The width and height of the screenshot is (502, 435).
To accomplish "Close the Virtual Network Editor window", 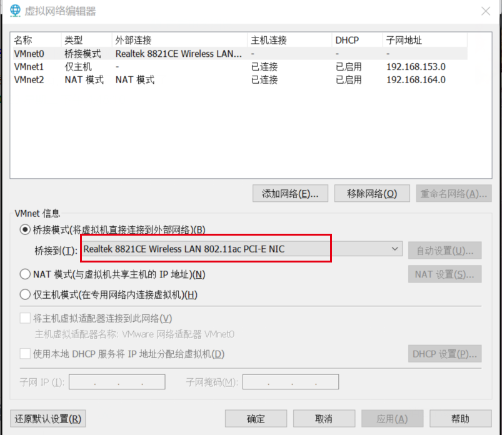I will click(x=486, y=11).
